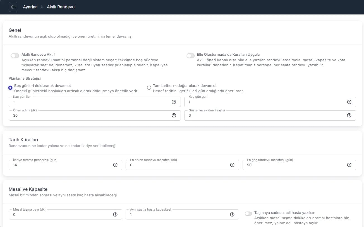Click the Kaç gün ileri input field
The width and height of the screenshot is (364, 227).
coord(95,102)
